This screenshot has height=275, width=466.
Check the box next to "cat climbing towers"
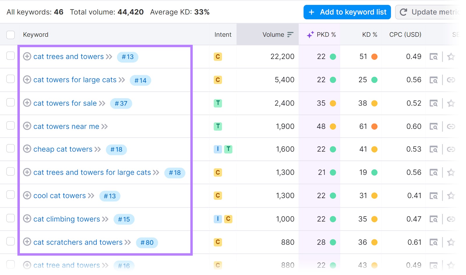click(x=10, y=219)
